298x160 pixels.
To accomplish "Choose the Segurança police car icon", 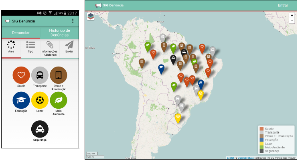I will tap(40, 129).
